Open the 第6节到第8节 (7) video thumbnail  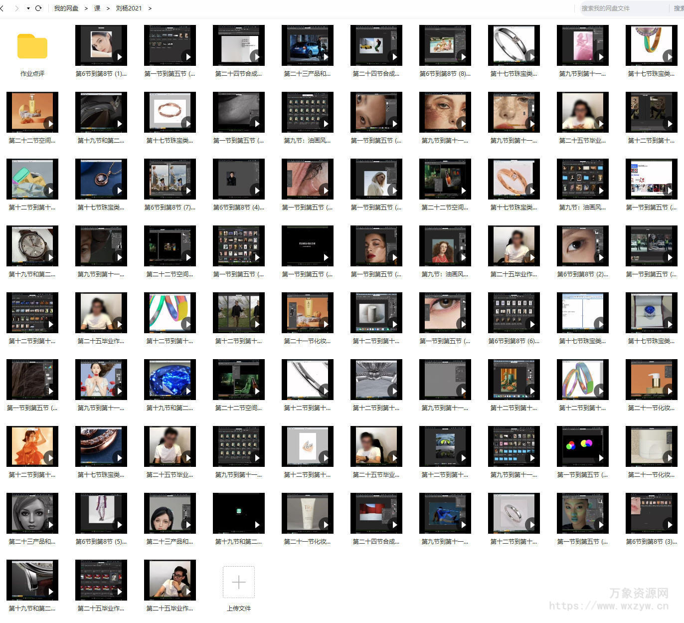tap(170, 179)
